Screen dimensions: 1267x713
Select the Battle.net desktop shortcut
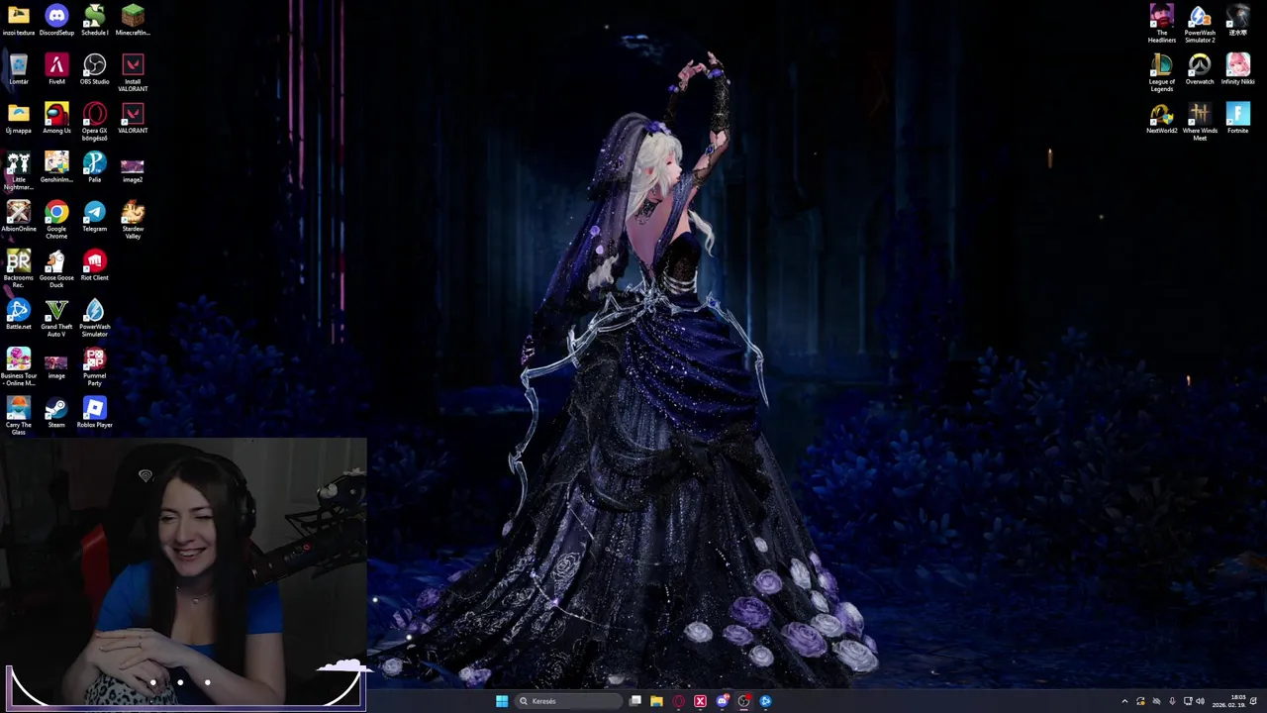(x=18, y=314)
